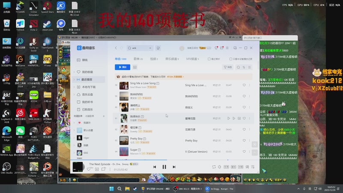Expand the 我喜欢 playlist

point(74,123)
